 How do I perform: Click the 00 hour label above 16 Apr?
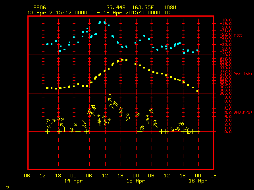tap(198, 176)
